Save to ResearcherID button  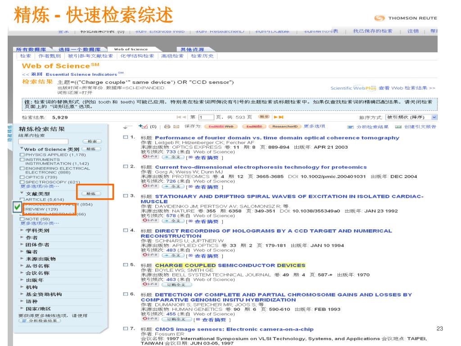285,127
